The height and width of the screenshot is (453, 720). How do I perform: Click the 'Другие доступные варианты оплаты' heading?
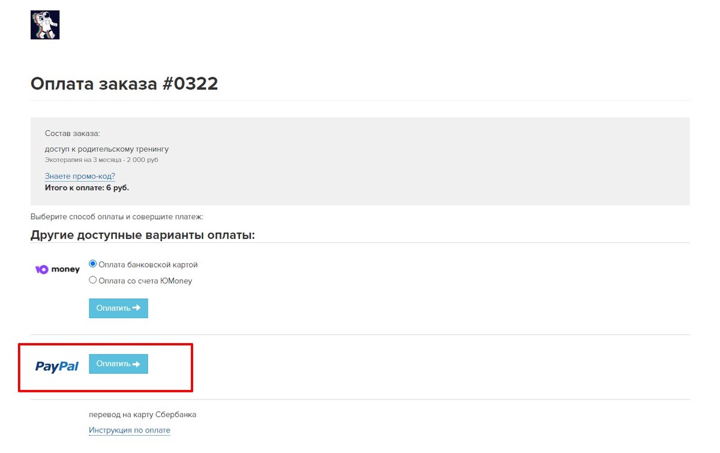tap(143, 235)
